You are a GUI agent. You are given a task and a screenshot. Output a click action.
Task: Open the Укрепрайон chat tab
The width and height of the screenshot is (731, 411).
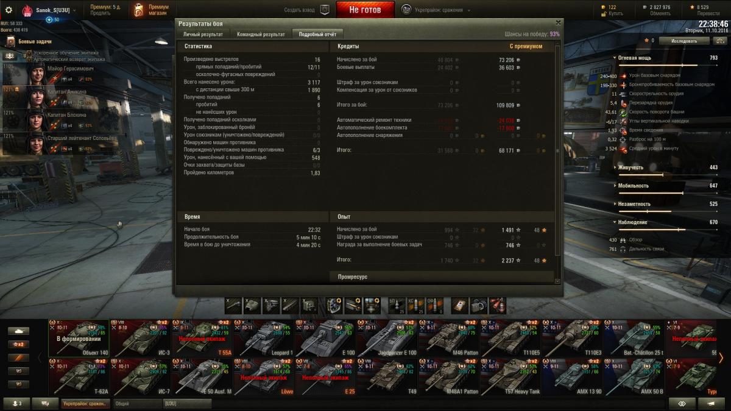tap(86, 403)
